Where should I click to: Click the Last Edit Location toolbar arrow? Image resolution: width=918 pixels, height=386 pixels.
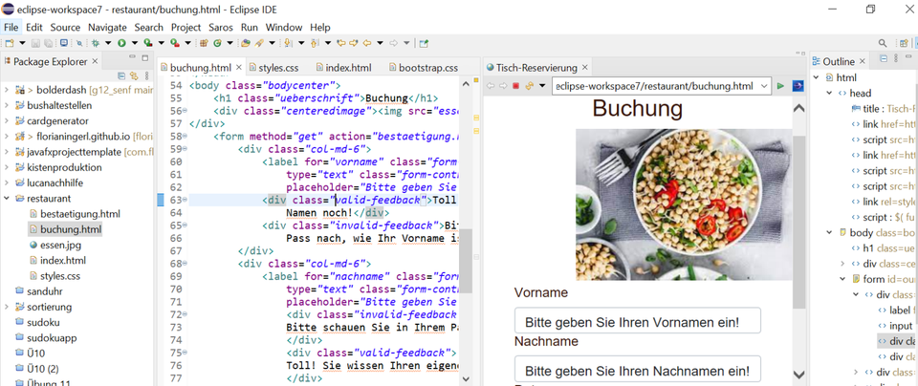(341, 43)
